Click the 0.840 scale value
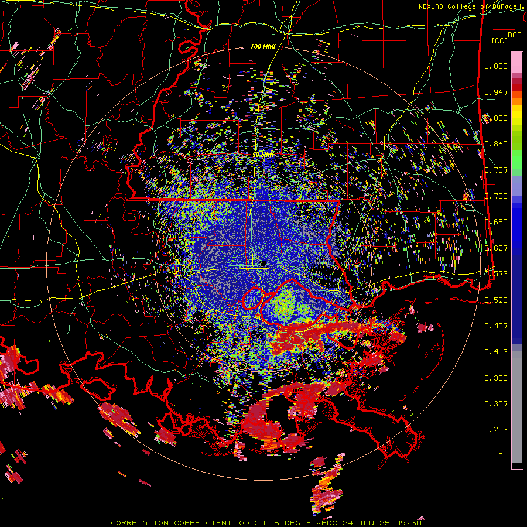527x527 pixels. pos(496,144)
